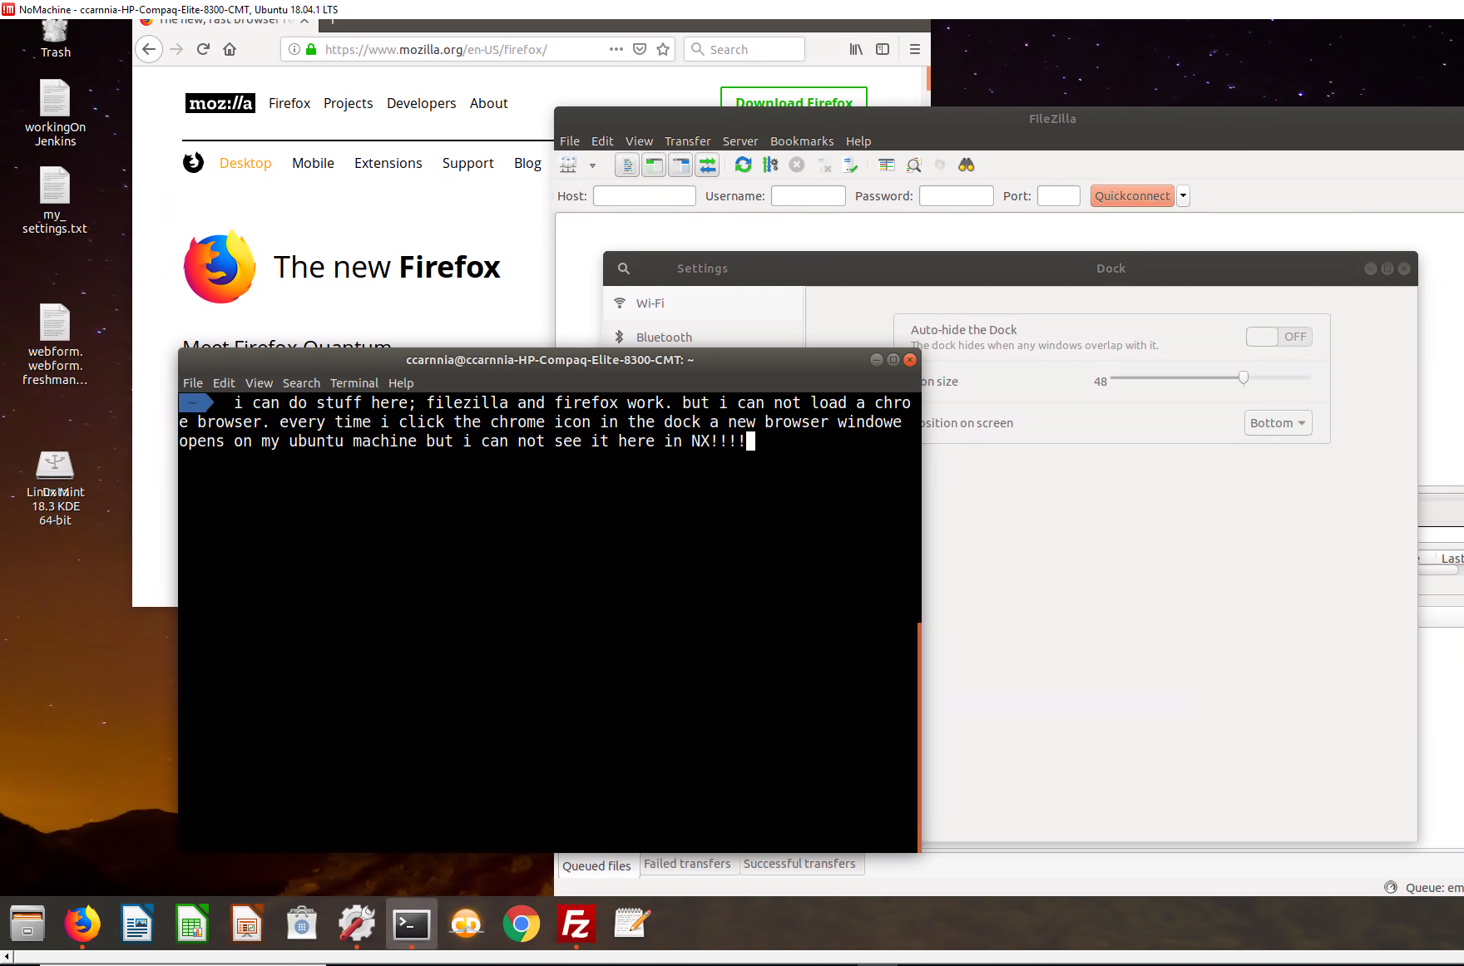Open Projects link on Mozilla page
1464x966 pixels.
348,103
